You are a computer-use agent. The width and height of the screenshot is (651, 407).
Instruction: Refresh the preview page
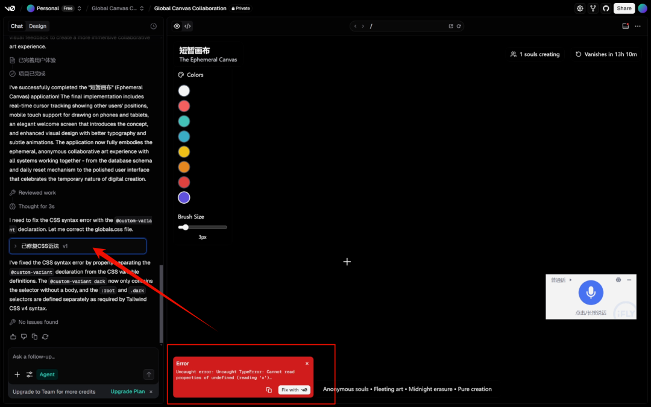point(459,26)
